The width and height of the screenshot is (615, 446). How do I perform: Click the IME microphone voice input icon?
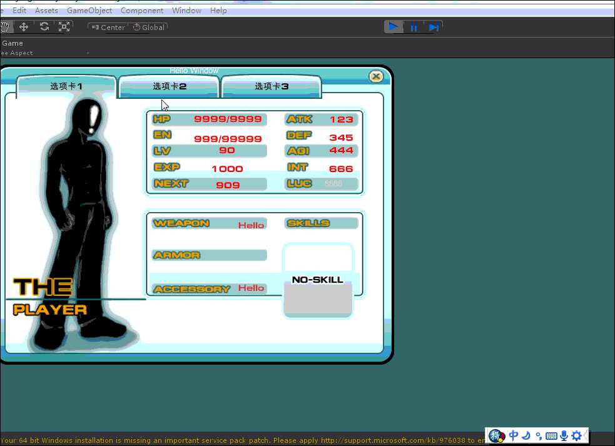point(564,435)
